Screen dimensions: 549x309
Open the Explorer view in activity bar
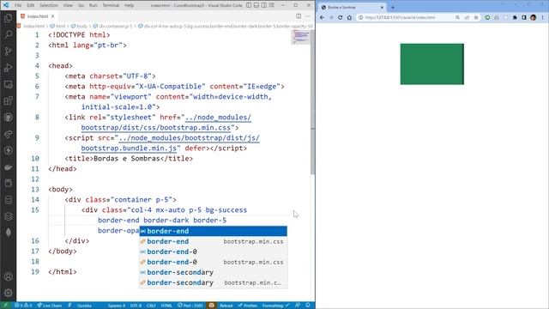pyautogui.click(x=8, y=18)
